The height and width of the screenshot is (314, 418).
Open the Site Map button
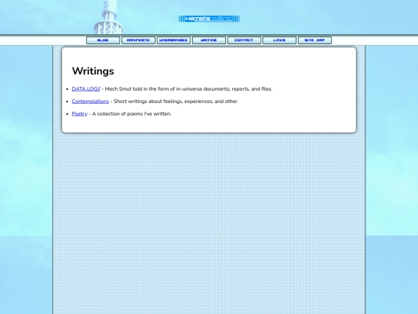314,40
